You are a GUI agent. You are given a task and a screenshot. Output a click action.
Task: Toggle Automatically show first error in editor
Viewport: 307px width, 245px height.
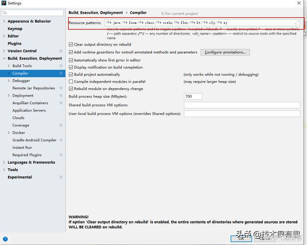(71, 60)
